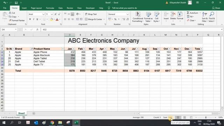Image resolution: width=224 pixels, height=126 pixels.
Task: Open the General number format dropdown
Action: click(x=127, y=14)
